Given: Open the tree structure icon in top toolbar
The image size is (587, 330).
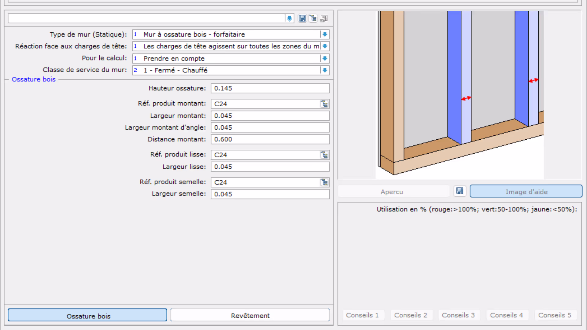Looking at the screenshot, I should [x=313, y=18].
